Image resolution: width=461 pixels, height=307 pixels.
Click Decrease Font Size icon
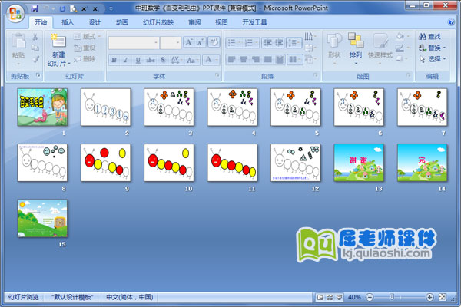click(x=201, y=43)
